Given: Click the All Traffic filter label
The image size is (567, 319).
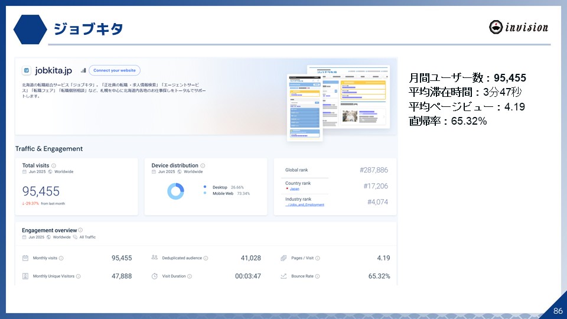Looking at the screenshot, I should coord(87,237).
